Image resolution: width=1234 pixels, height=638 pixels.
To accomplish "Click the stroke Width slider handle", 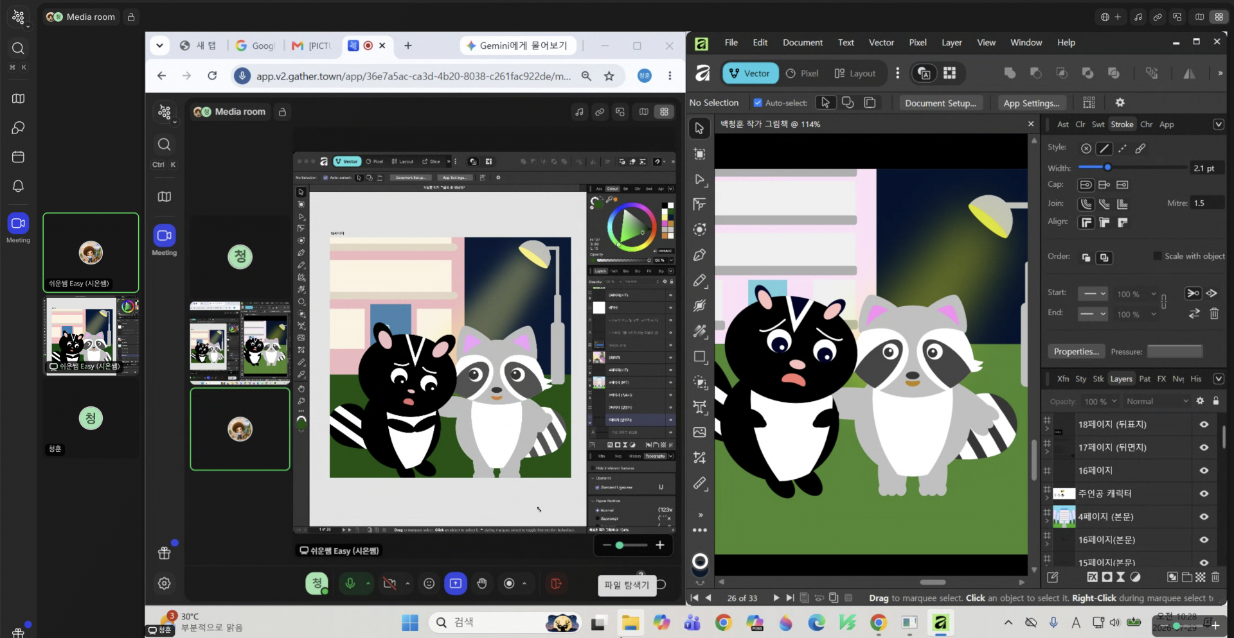I will click(1107, 168).
